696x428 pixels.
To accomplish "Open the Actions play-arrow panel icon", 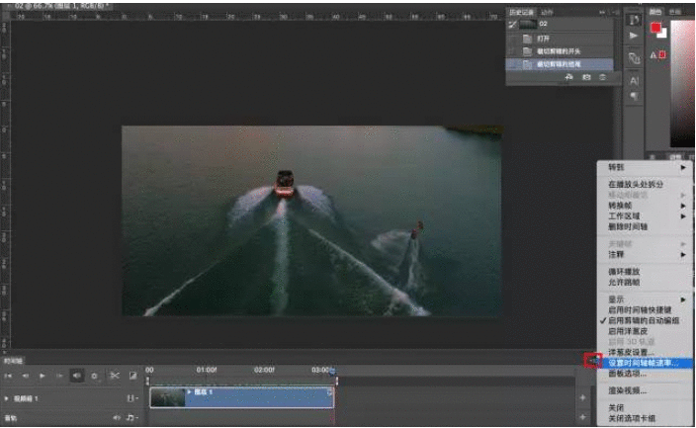I will 634,36.
